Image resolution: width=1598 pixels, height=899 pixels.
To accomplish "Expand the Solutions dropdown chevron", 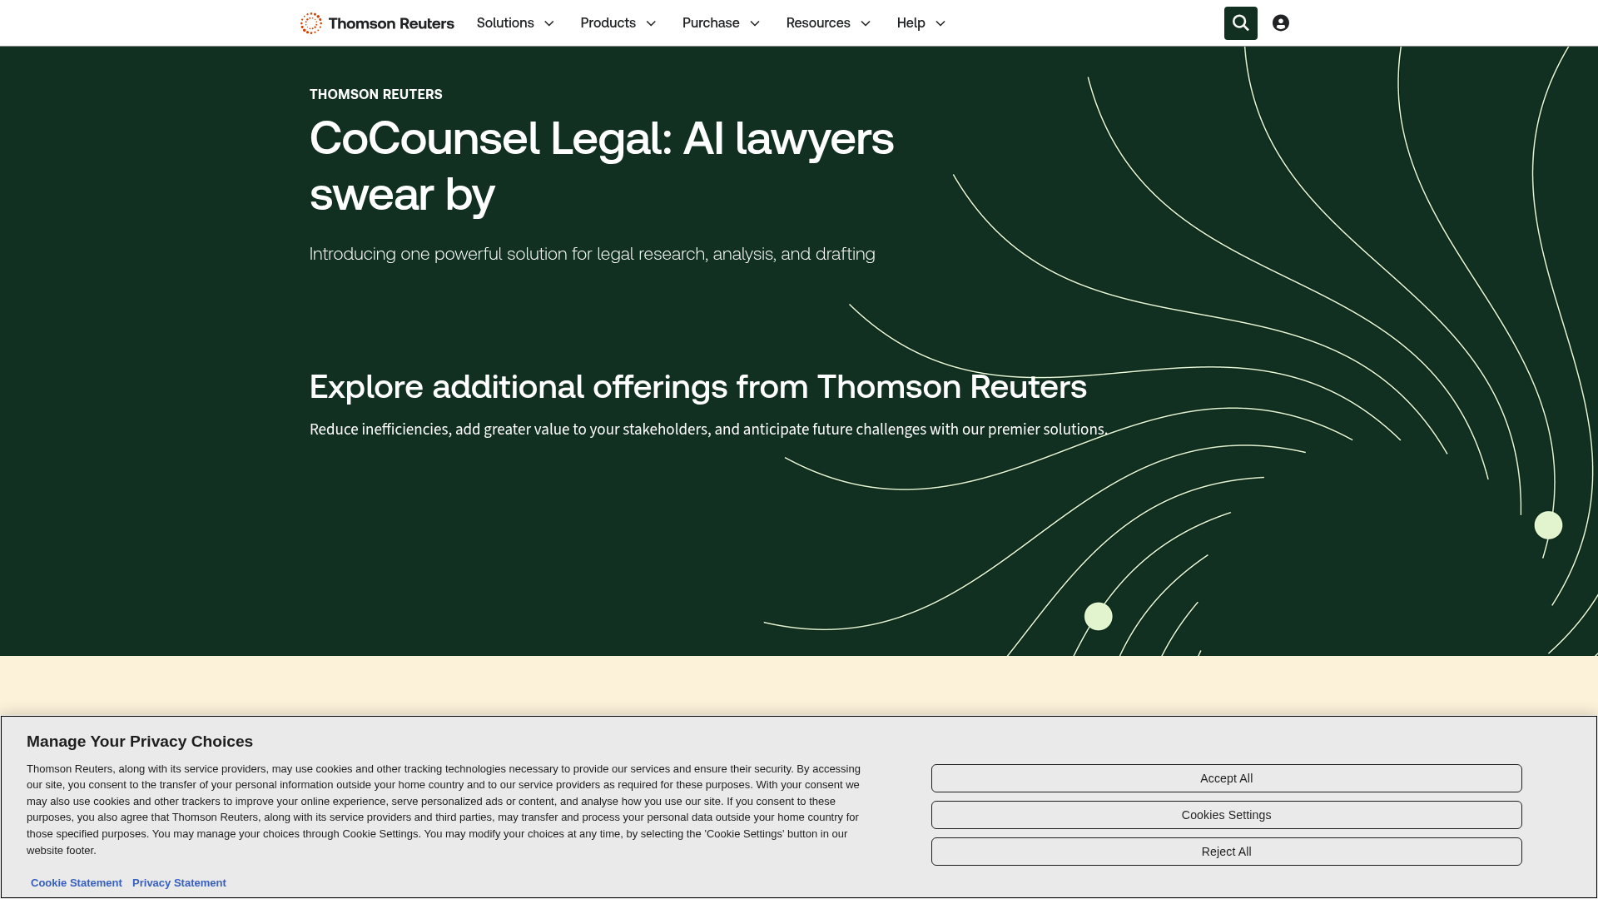I will [x=549, y=23].
